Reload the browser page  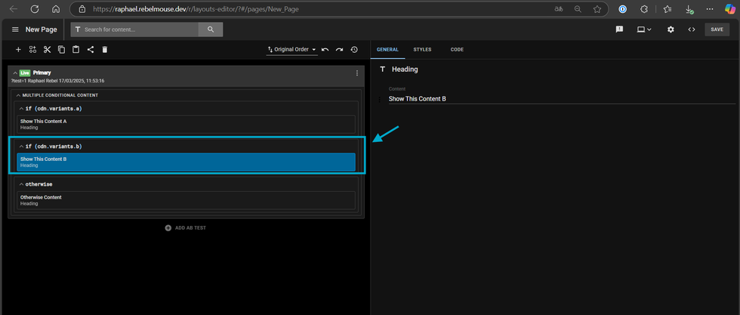click(x=35, y=9)
